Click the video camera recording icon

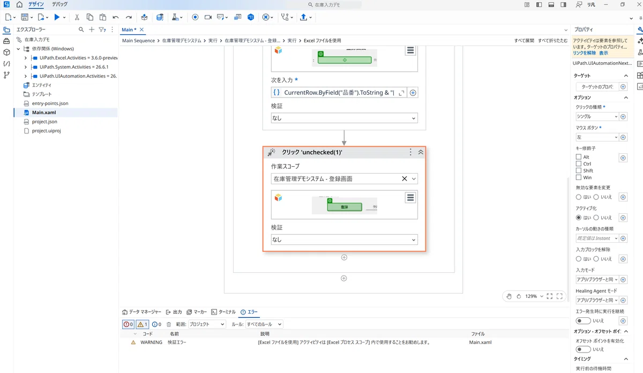tap(208, 17)
